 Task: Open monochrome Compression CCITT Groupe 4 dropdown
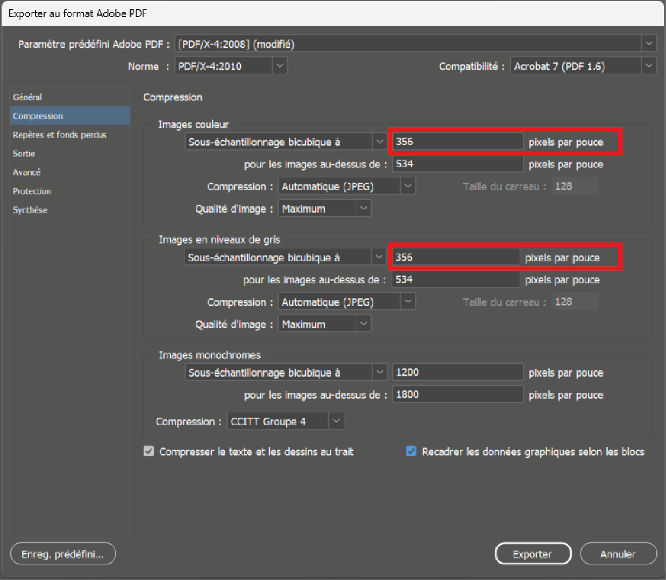coord(285,421)
